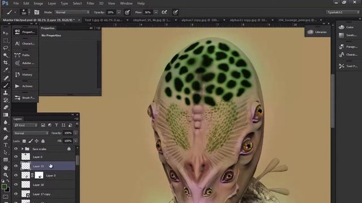Select the History Brush tool
362x203 pixels.
pos(6,100)
